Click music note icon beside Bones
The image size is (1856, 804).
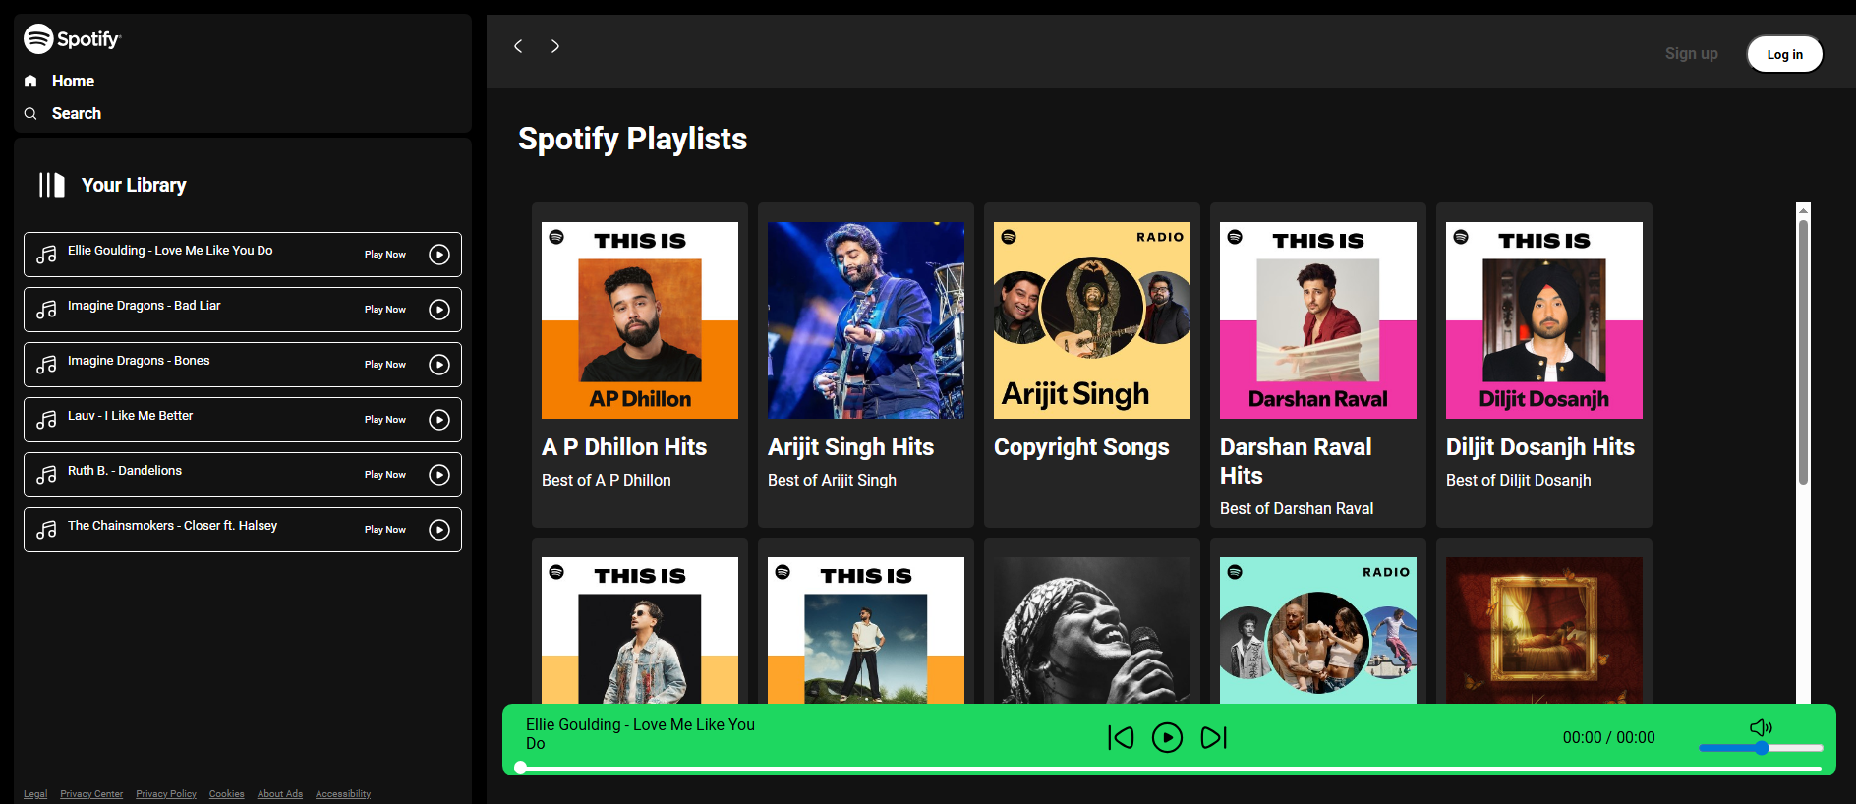pyautogui.click(x=46, y=365)
